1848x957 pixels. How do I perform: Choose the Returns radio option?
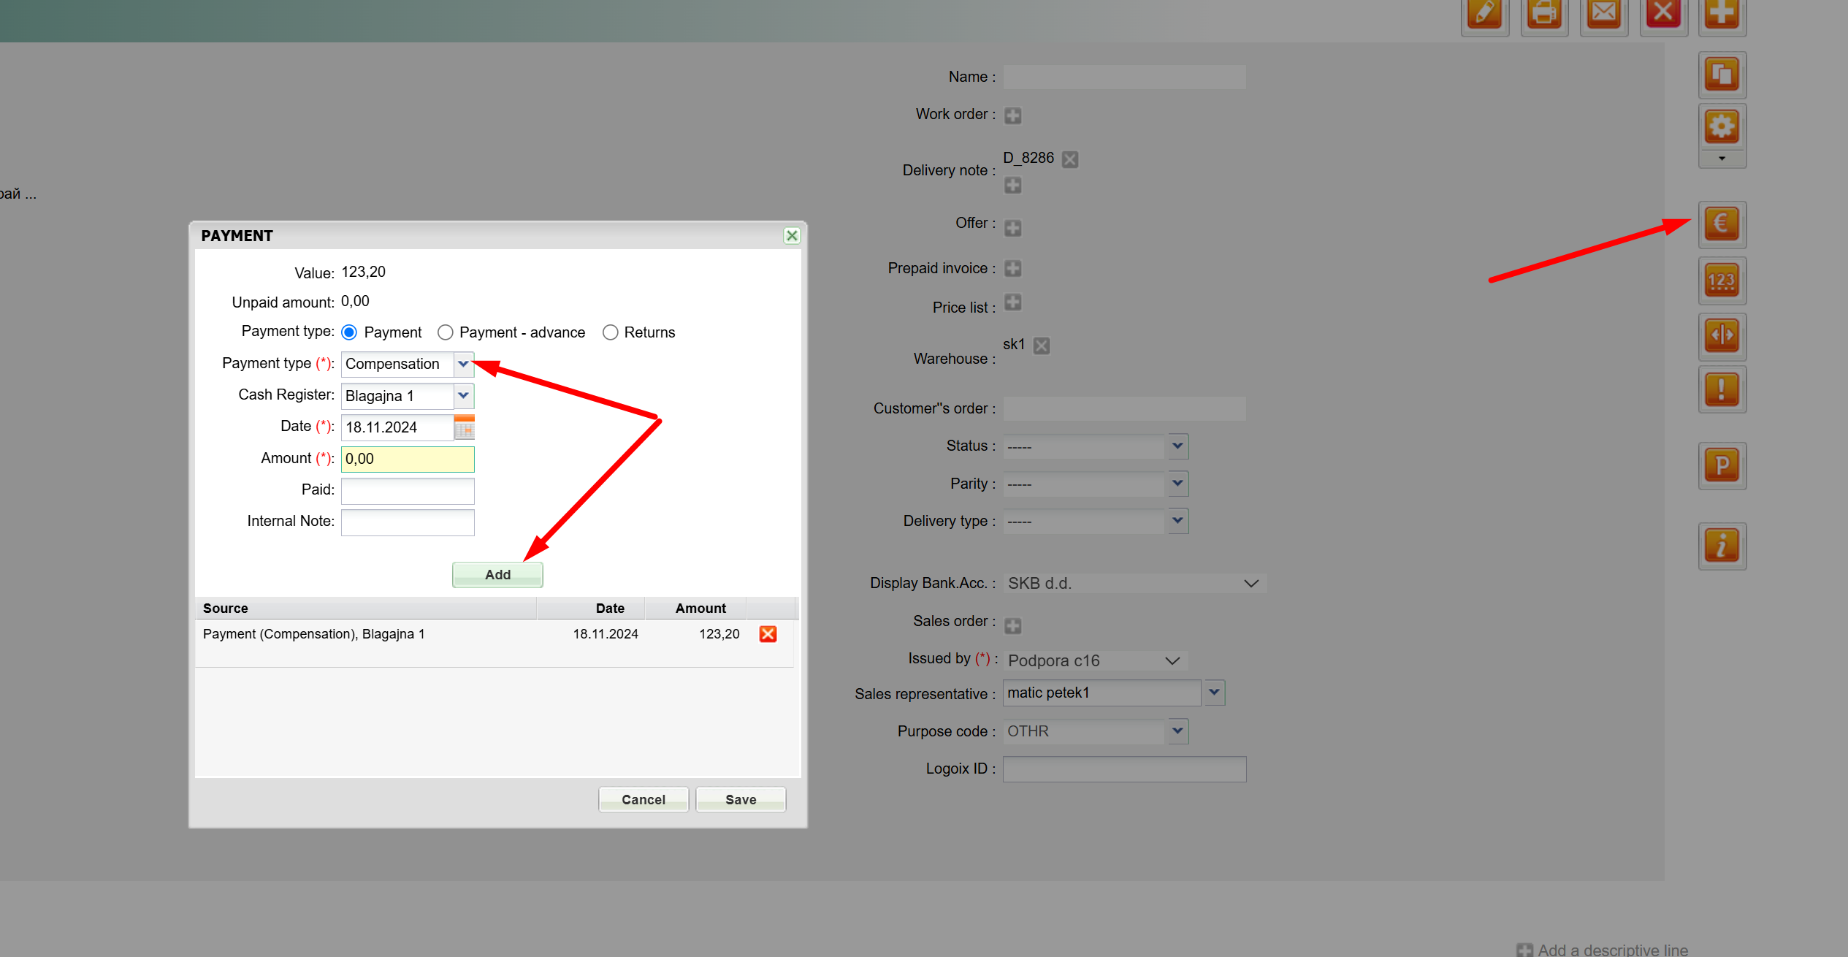(x=610, y=332)
